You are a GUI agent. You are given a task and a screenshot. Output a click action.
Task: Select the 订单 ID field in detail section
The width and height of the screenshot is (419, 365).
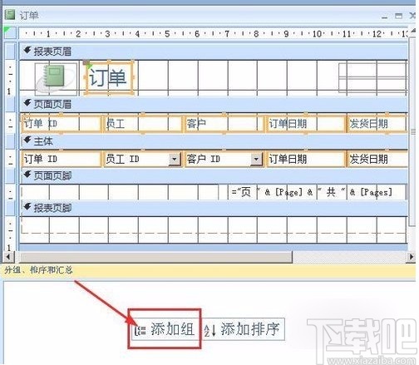pyautogui.click(x=61, y=159)
